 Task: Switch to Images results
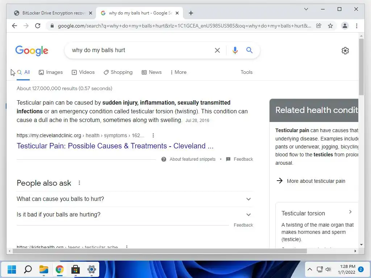coord(51,72)
